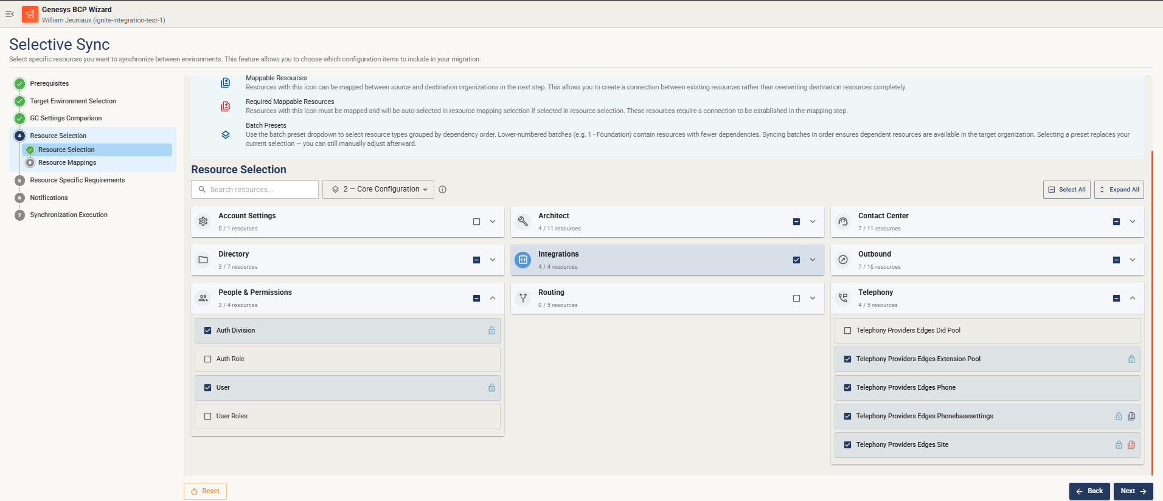This screenshot has height=501, width=1163.
Task: Enable the User Roles checkbox
Action: pyautogui.click(x=208, y=416)
